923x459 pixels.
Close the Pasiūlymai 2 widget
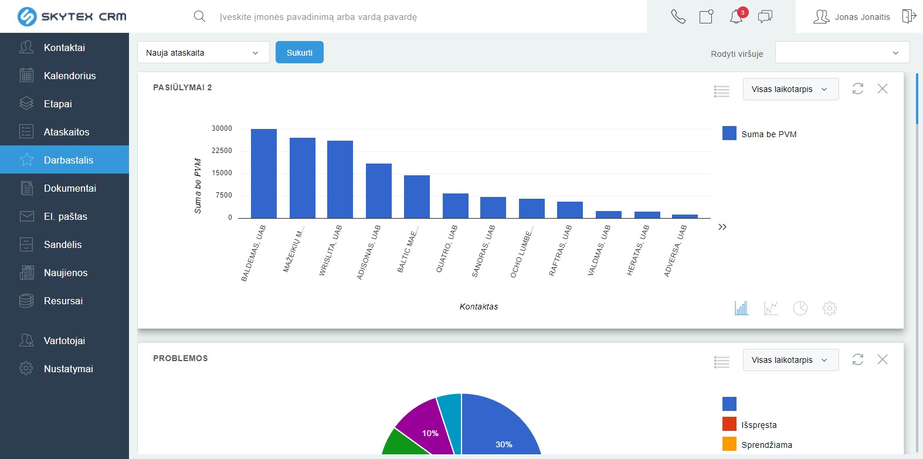coord(883,89)
